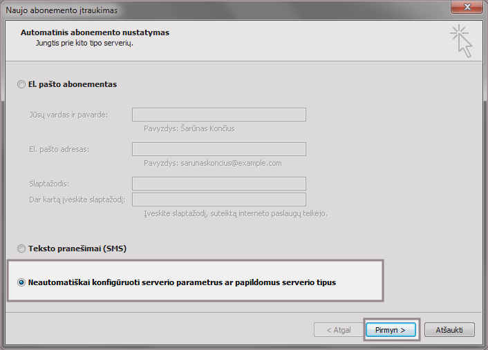The image size is (488, 350).
Task: Click the Jūsų vardas ir pavardė field
Action: 218,115
